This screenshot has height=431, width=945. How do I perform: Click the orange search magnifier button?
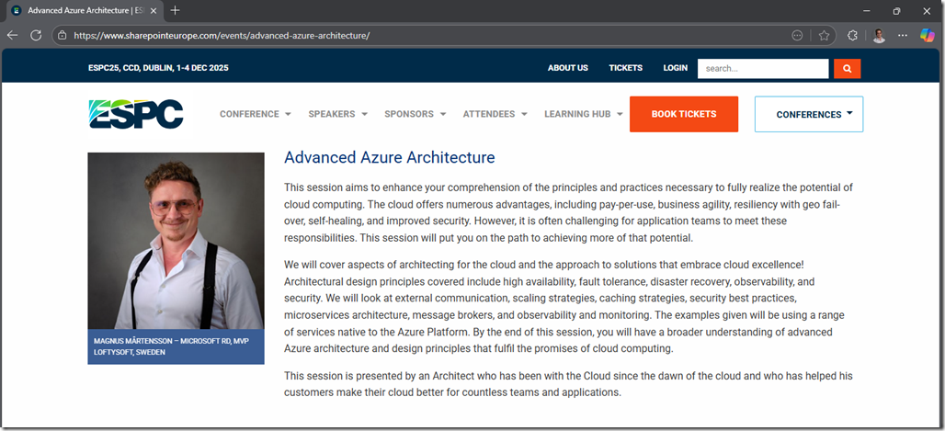[x=847, y=69]
